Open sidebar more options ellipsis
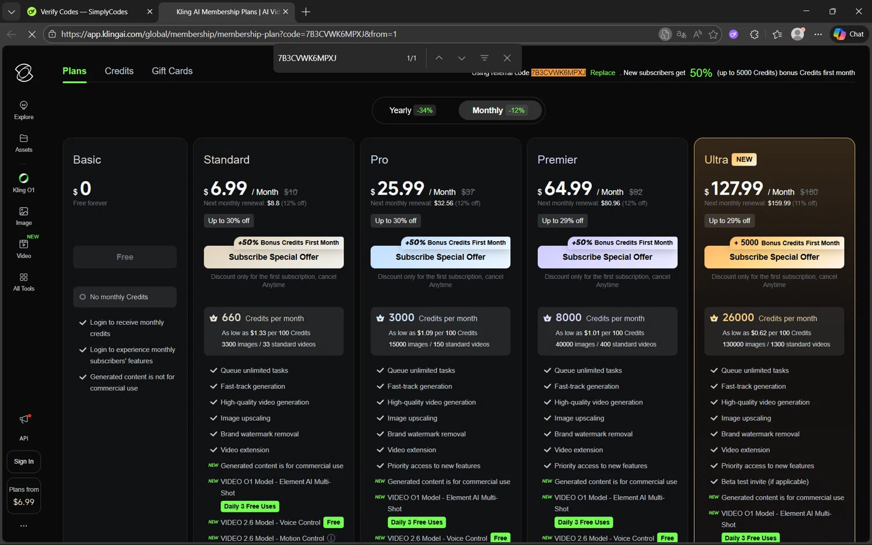Viewport: 872px width, 545px height. click(x=24, y=526)
